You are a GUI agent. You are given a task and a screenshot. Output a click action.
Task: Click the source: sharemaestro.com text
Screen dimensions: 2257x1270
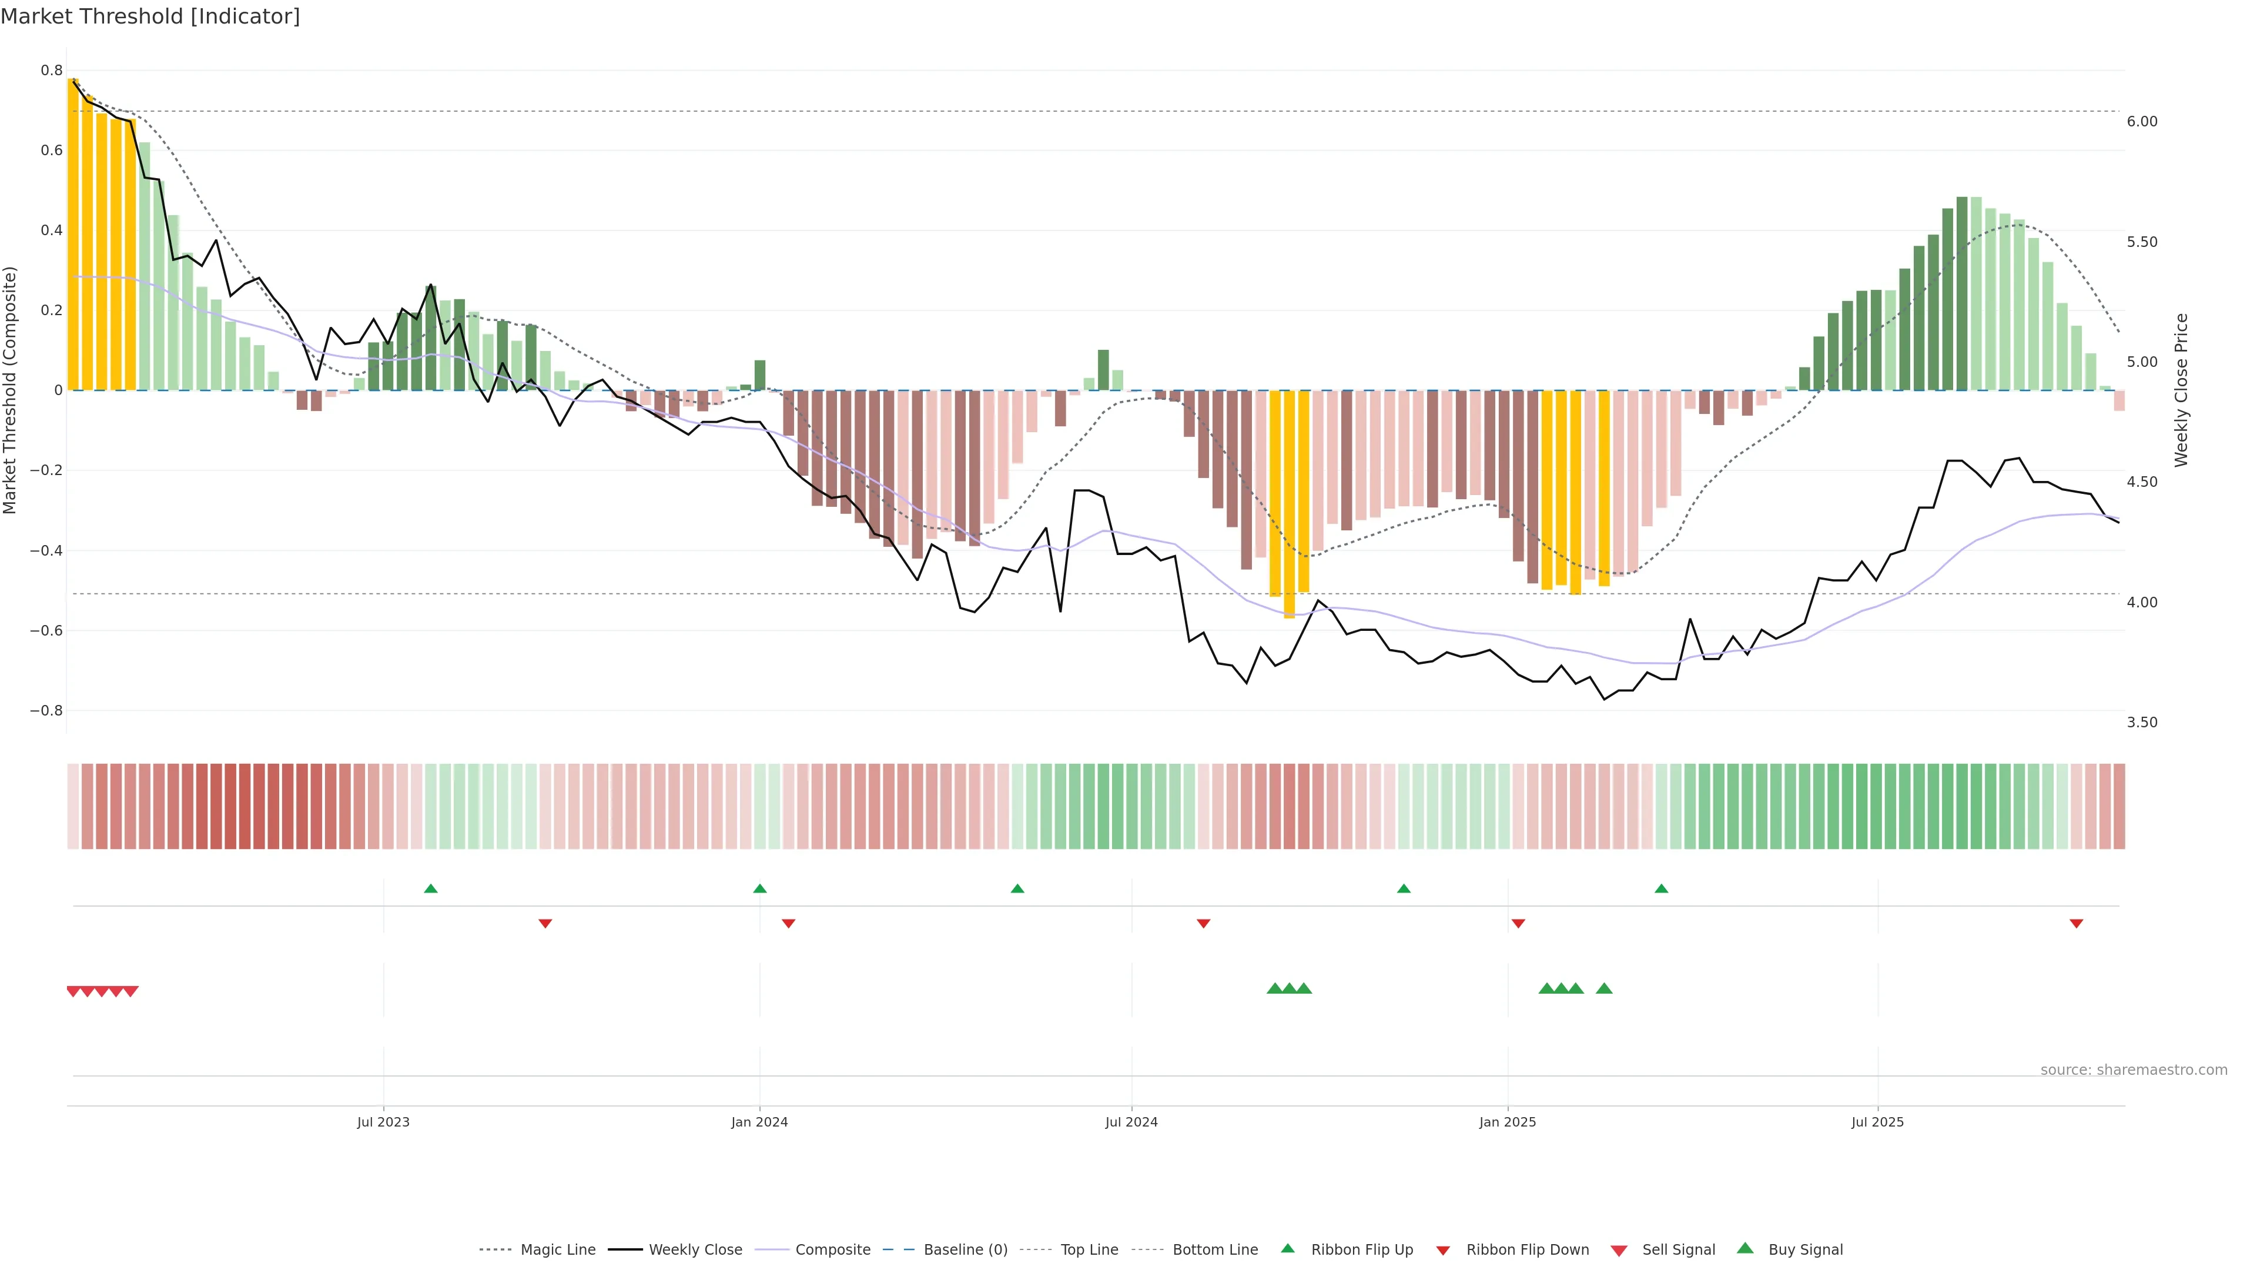click(x=2134, y=1070)
